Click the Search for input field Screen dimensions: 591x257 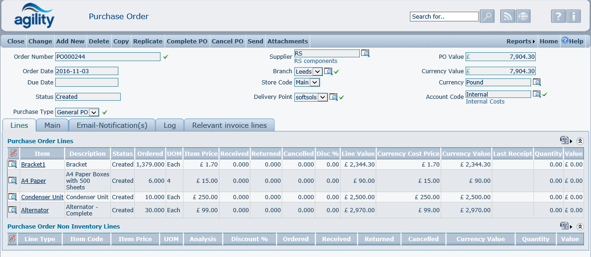tap(444, 17)
